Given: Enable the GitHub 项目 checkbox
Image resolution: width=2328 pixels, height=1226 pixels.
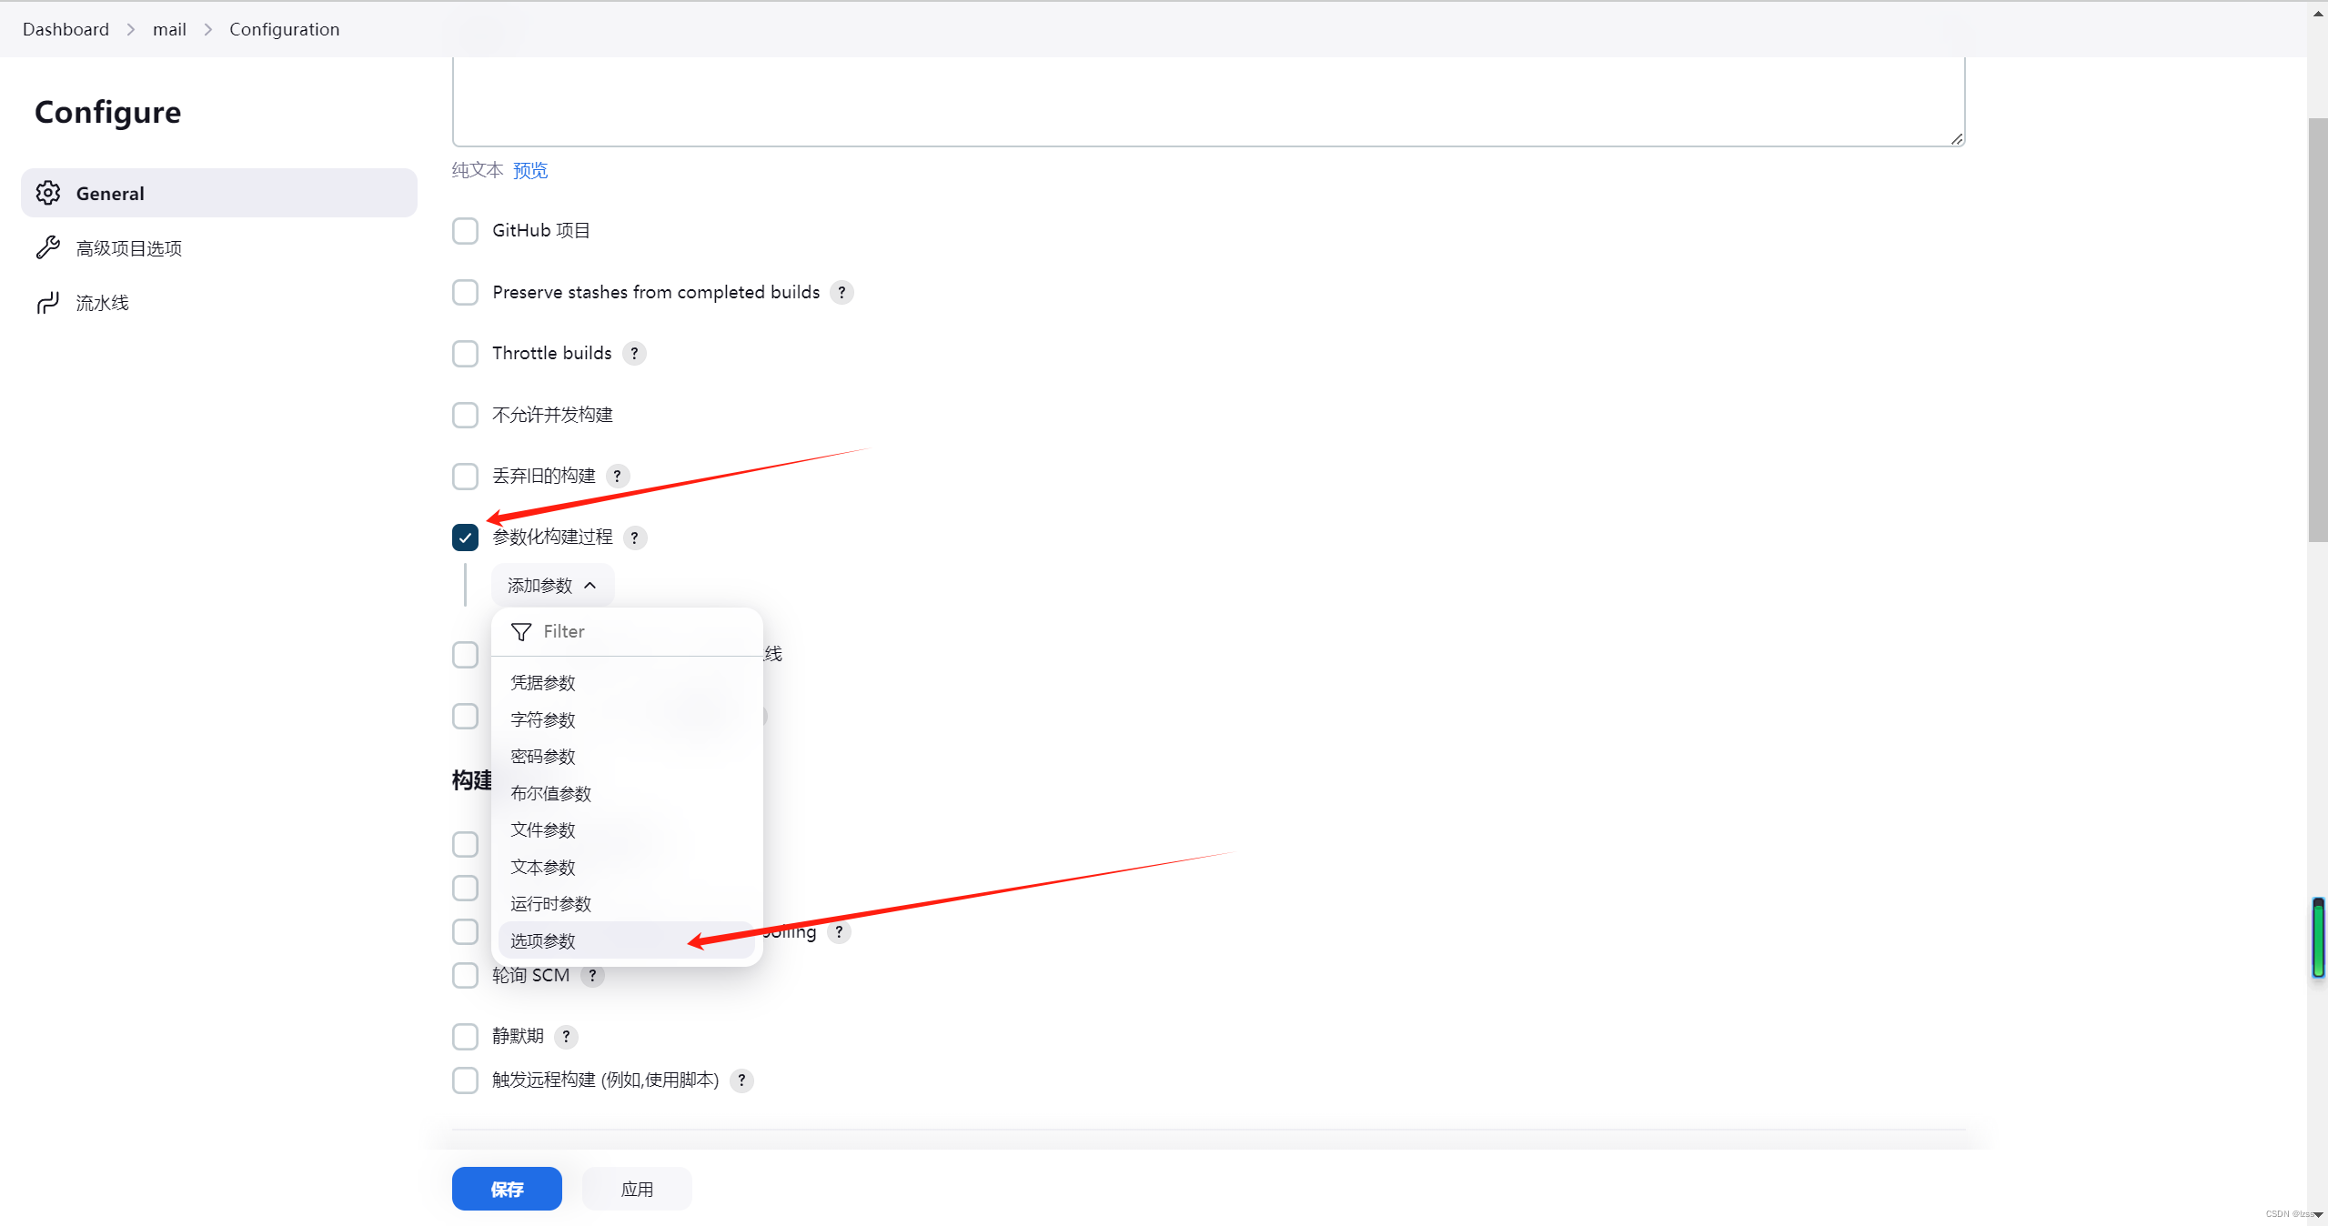Looking at the screenshot, I should point(465,231).
